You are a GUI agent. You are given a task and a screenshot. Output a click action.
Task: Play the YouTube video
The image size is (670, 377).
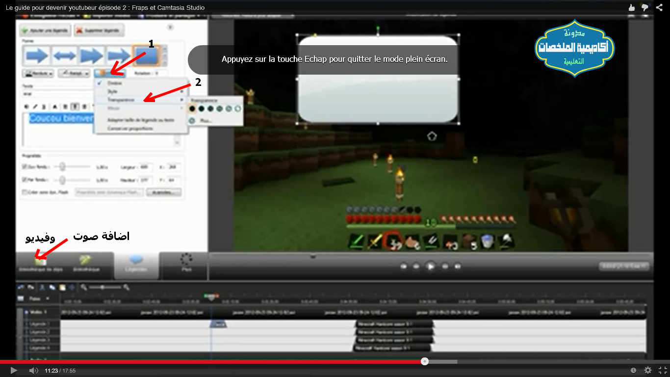click(x=14, y=371)
